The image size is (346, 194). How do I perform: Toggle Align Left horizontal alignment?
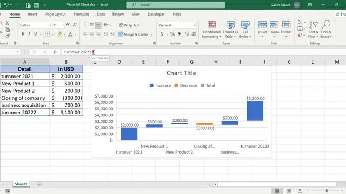(85, 34)
